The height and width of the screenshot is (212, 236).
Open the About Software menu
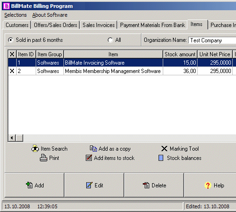[50, 15]
